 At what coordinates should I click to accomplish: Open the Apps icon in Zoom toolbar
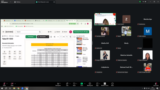97,83
